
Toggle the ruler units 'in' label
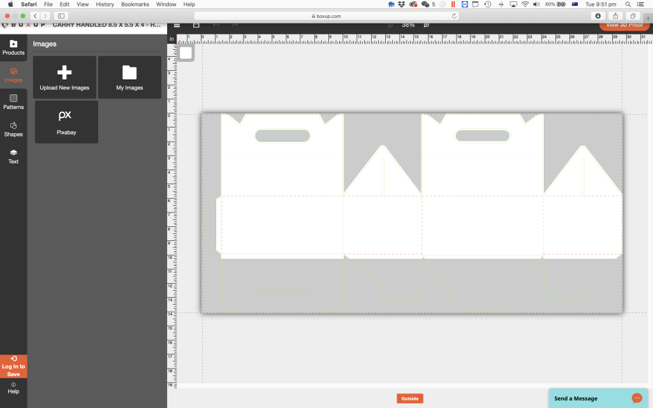(x=172, y=39)
